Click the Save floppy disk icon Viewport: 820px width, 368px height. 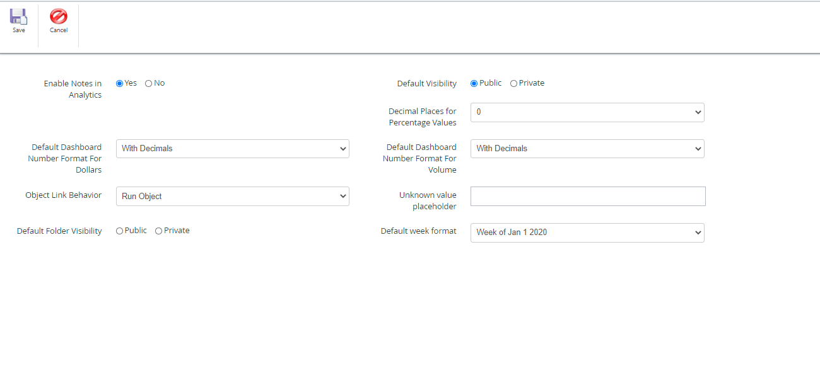point(18,16)
